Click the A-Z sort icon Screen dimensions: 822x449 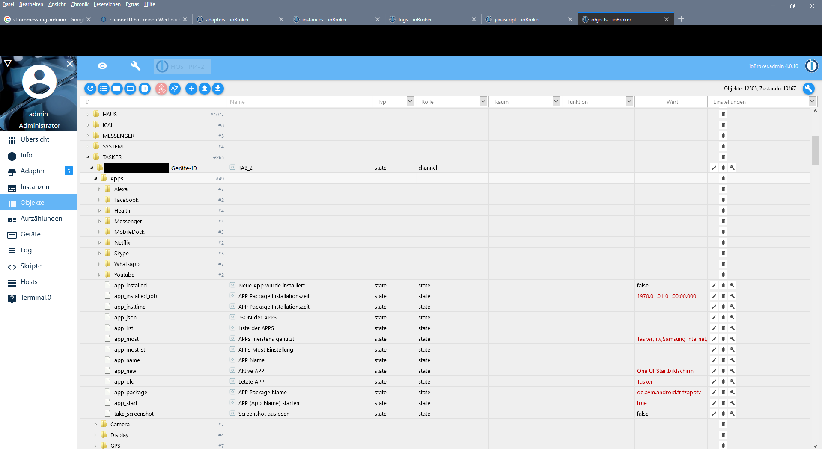pyautogui.click(x=175, y=89)
